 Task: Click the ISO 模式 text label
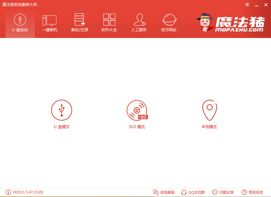[137, 127]
